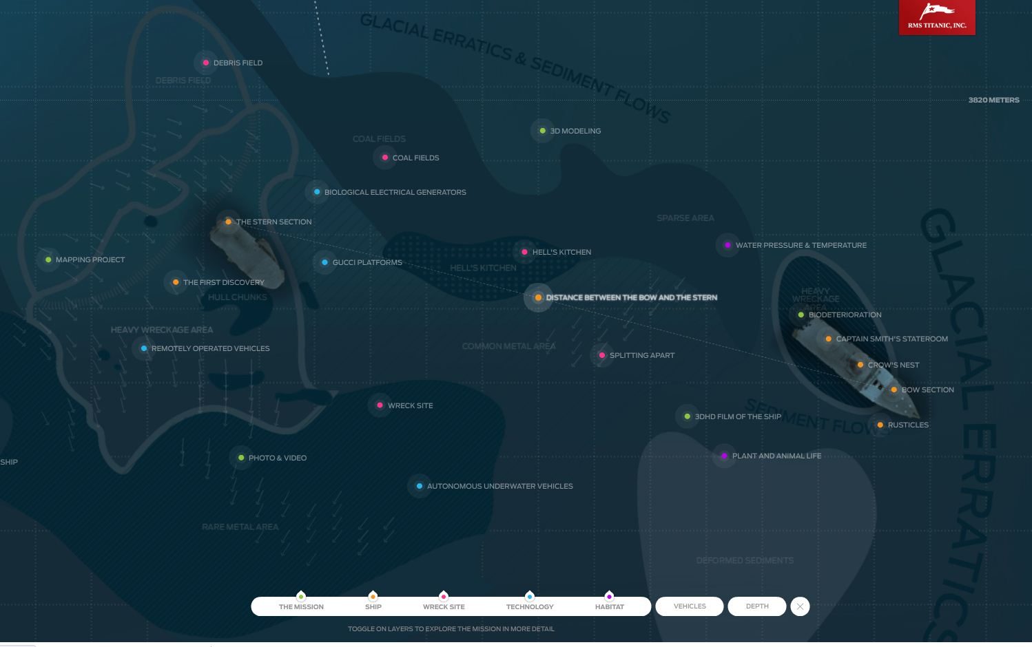Image resolution: width=1032 pixels, height=647 pixels.
Task: Toggle the Ship layer filter
Action: 373,603
